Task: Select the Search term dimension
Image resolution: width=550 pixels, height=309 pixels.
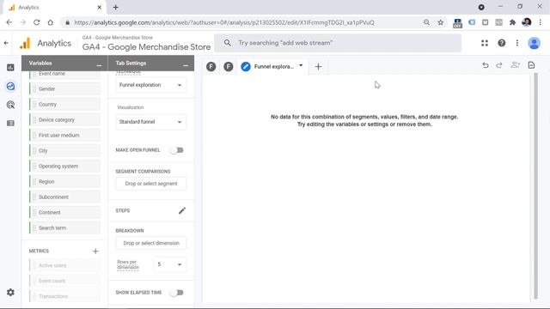Action: tap(65, 227)
